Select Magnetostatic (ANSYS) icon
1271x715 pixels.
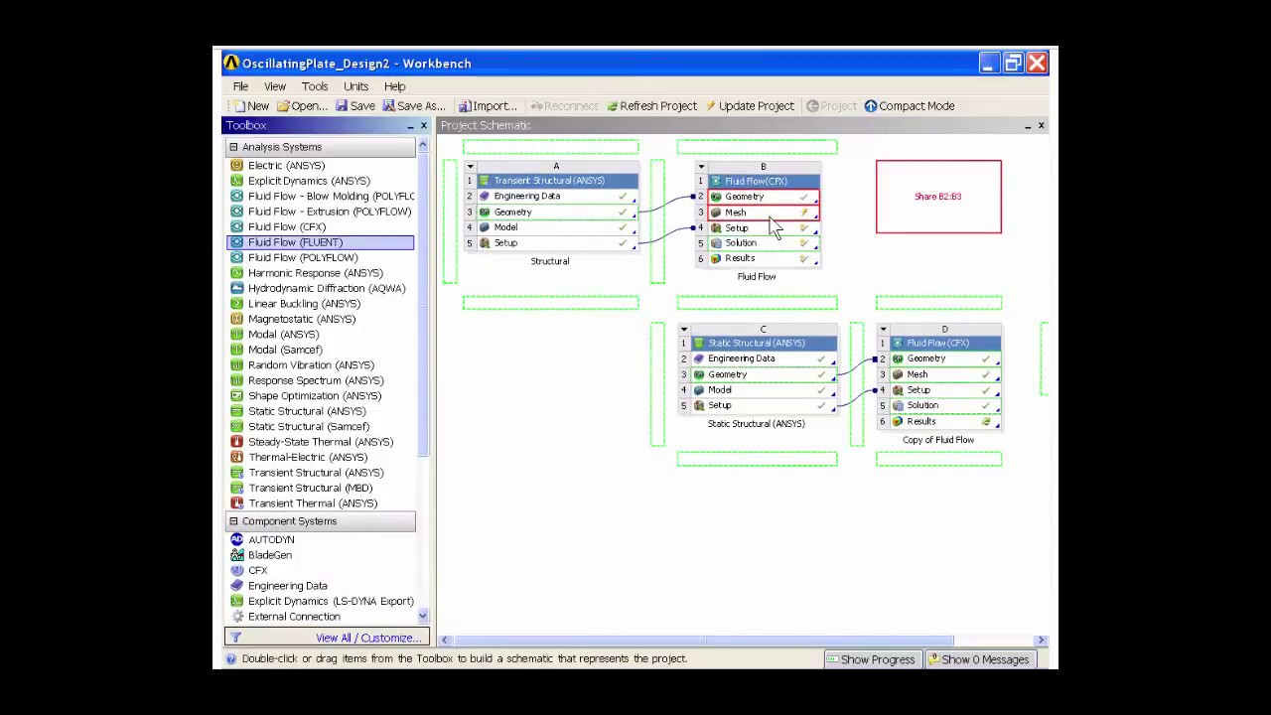[x=236, y=320]
